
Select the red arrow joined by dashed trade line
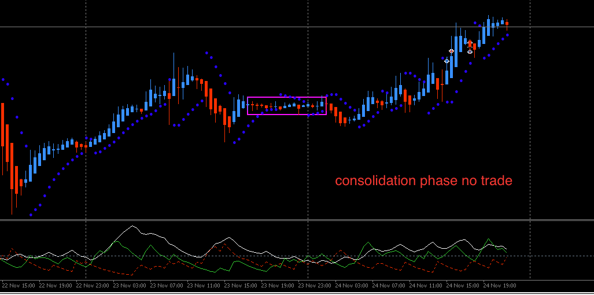[x=451, y=51]
